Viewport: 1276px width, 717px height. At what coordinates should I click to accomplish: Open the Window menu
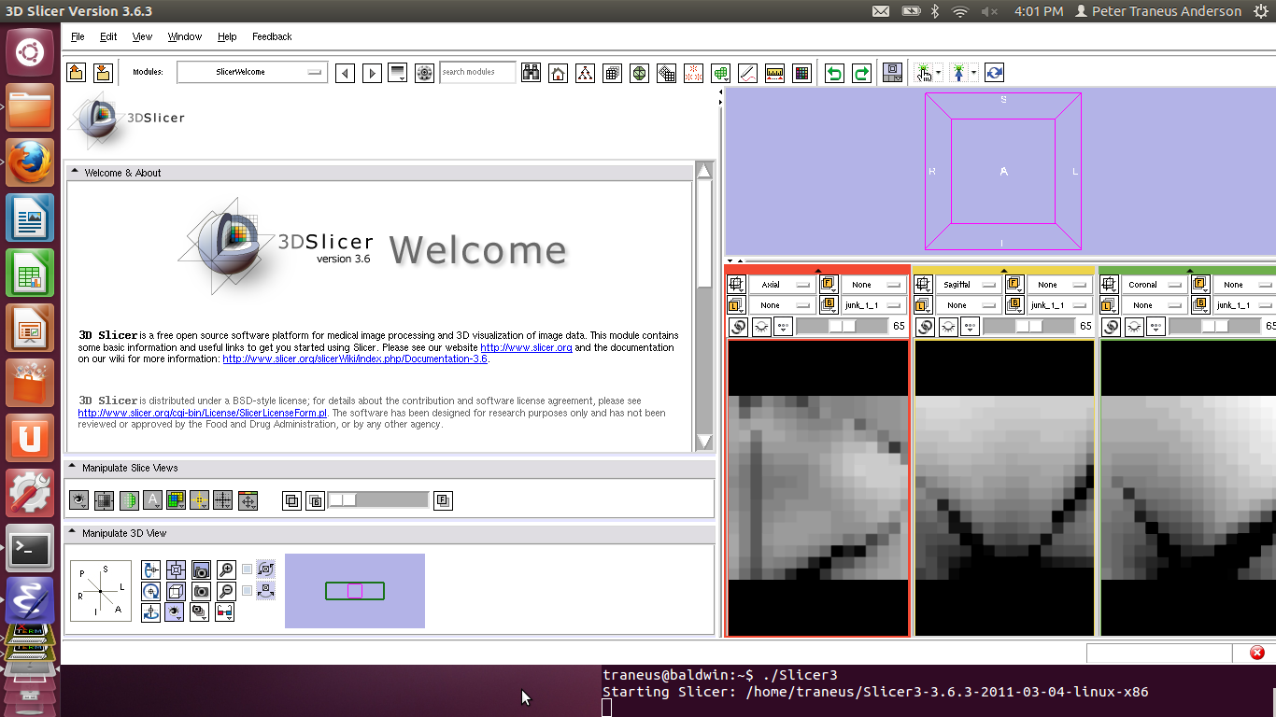click(x=184, y=36)
